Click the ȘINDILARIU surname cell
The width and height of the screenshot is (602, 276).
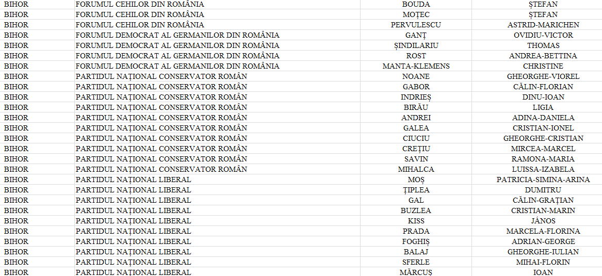[x=416, y=45]
